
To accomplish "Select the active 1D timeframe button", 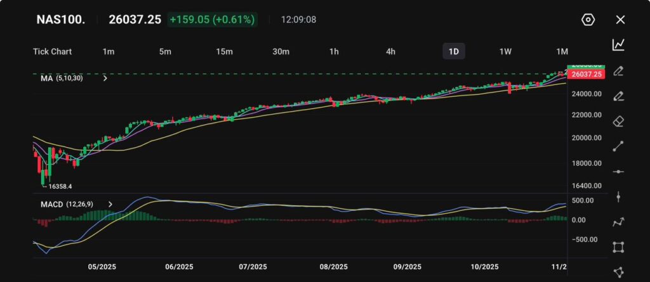I will pos(454,51).
